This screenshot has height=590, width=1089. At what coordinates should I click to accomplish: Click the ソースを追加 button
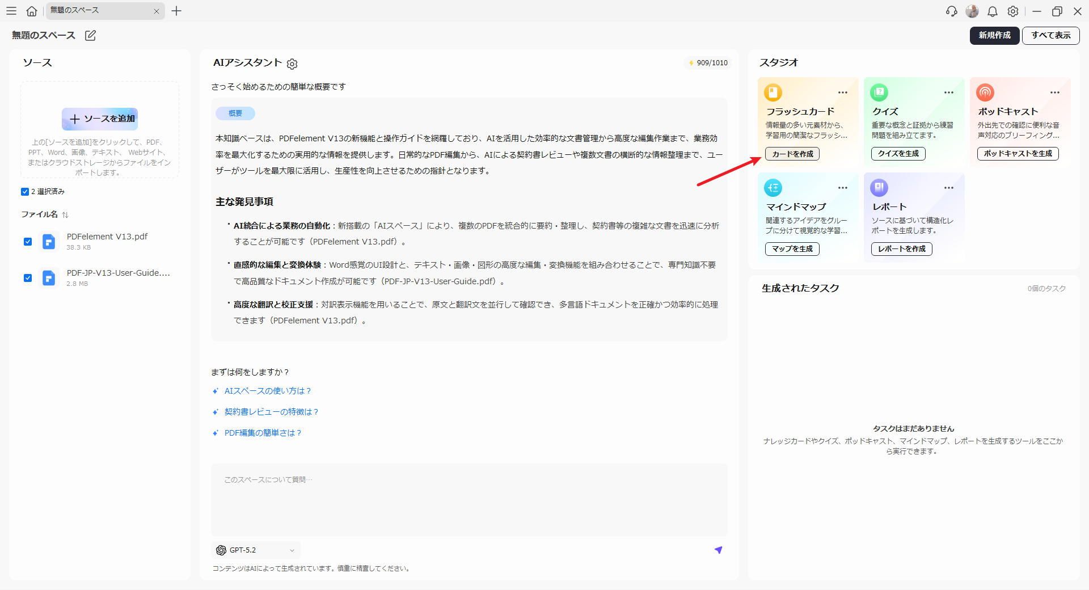click(100, 119)
